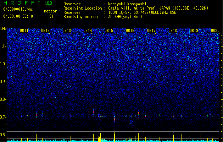Click the strong red echo below 0615
This screenshot has height=142, width=223.
point(115,118)
